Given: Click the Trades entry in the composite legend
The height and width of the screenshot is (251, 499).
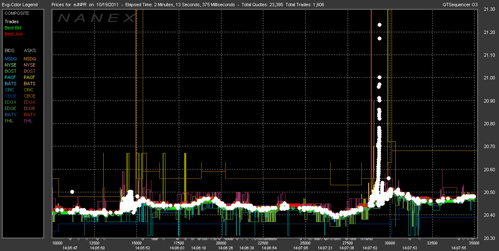Looking at the screenshot, I should pyautogui.click(x=11, y=21).
